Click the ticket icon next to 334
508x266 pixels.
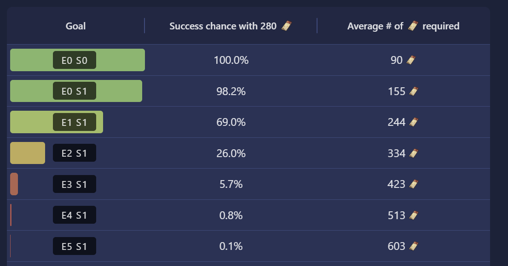click(x=413, y=153)
